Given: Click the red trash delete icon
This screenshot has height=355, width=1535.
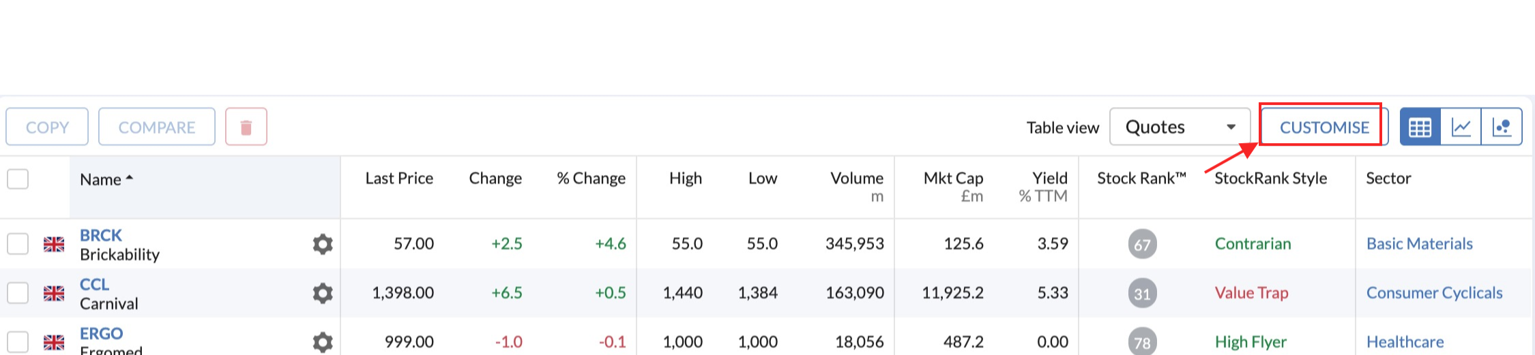Looking at the screenshot, I should point(246,127).
